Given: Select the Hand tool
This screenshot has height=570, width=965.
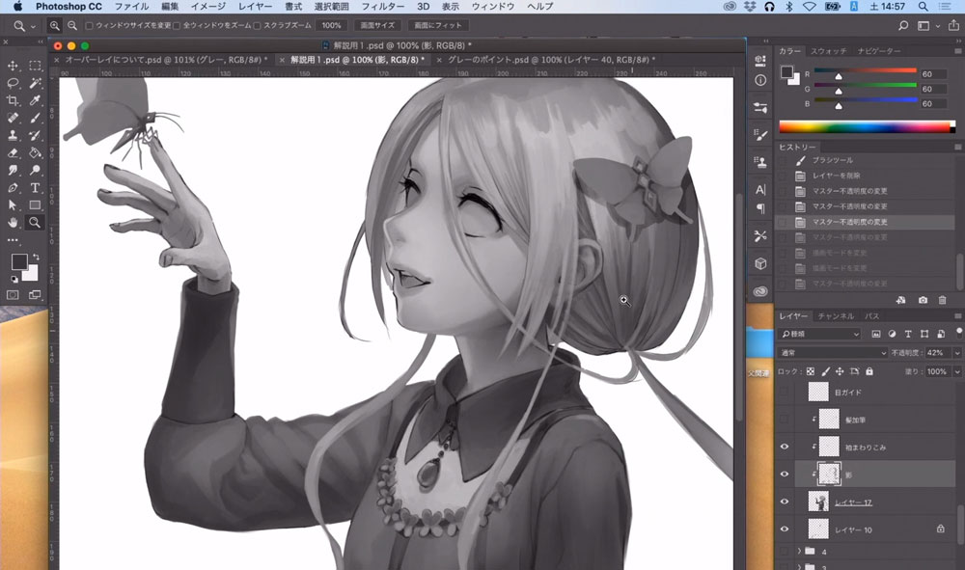Looking at the screenshot, I should (14, 222).
